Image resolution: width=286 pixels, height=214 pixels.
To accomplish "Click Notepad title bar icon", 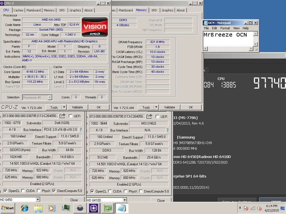I will click(x=206, y=23).
